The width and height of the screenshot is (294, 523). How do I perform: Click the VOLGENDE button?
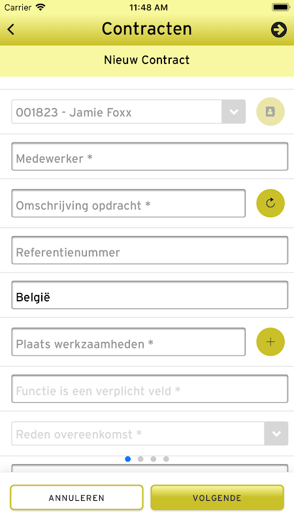[217, 498]
